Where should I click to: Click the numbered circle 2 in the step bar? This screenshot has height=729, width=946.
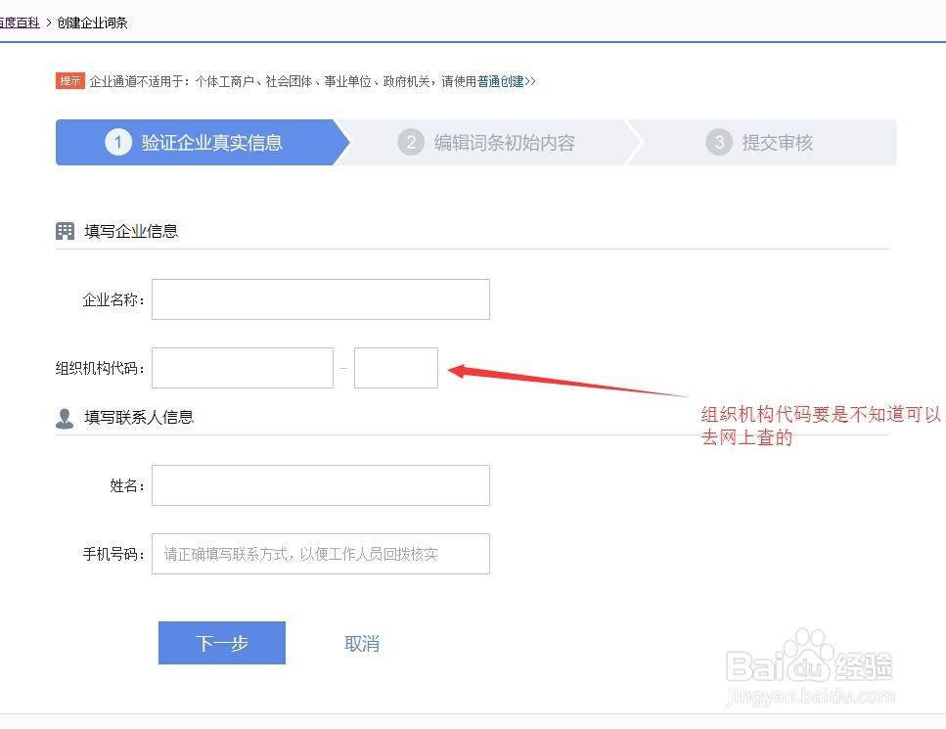click(411, 142)
